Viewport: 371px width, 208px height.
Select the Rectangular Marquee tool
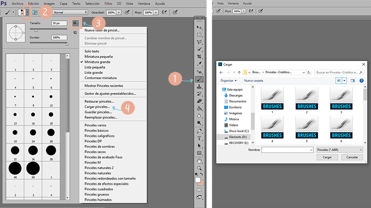click(199, 35)
